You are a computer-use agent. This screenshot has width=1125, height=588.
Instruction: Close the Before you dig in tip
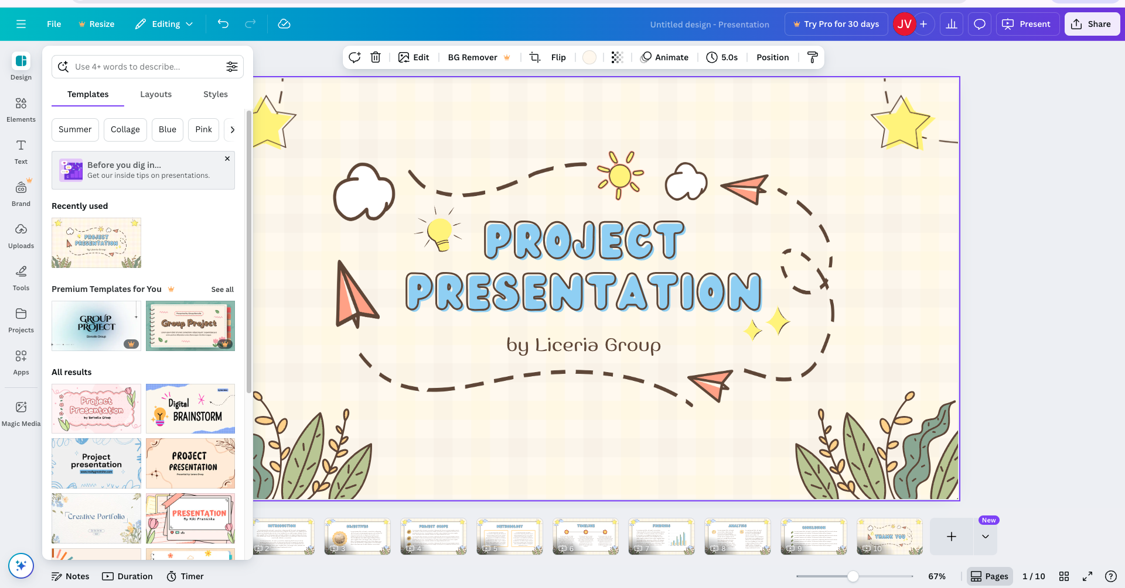(227, 159)
